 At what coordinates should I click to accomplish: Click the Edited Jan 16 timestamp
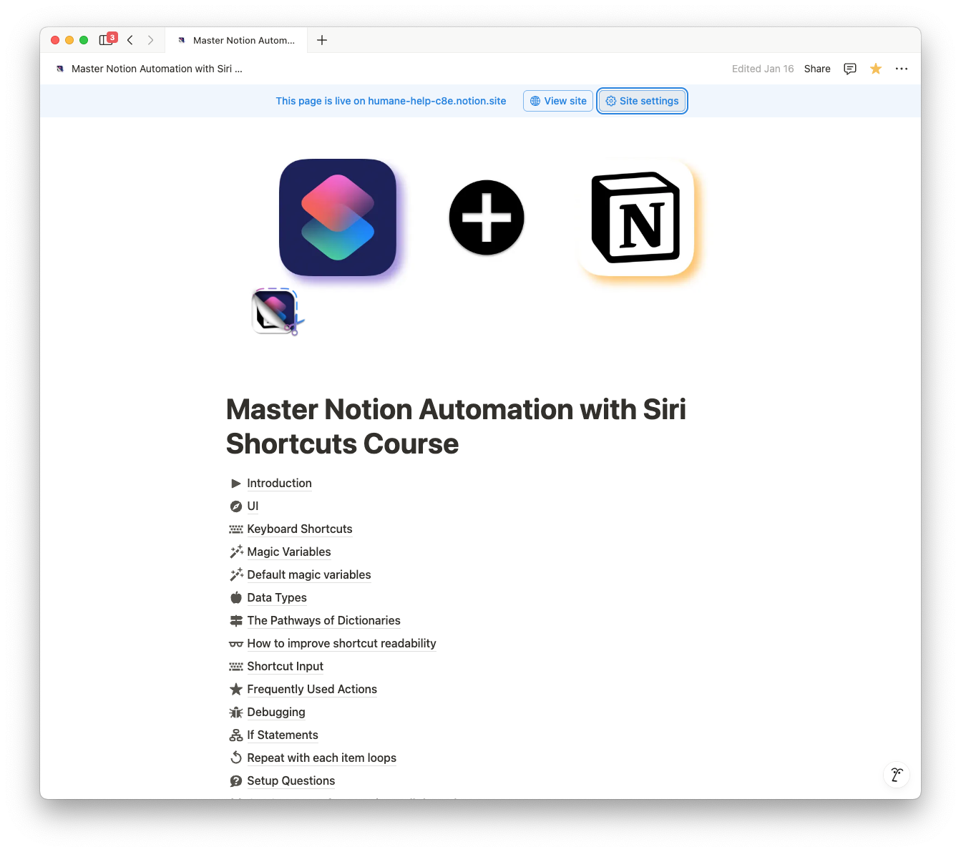pyautogui.click(x=763, y=69)
